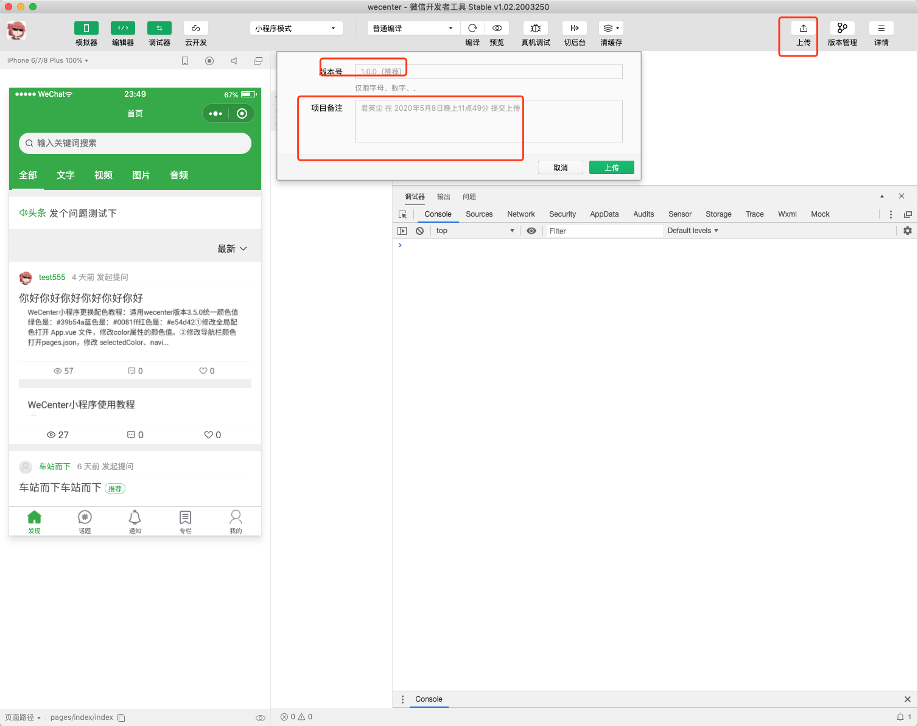Open console settings gear icon
The image size is (918, 726).
pos(908,231)
